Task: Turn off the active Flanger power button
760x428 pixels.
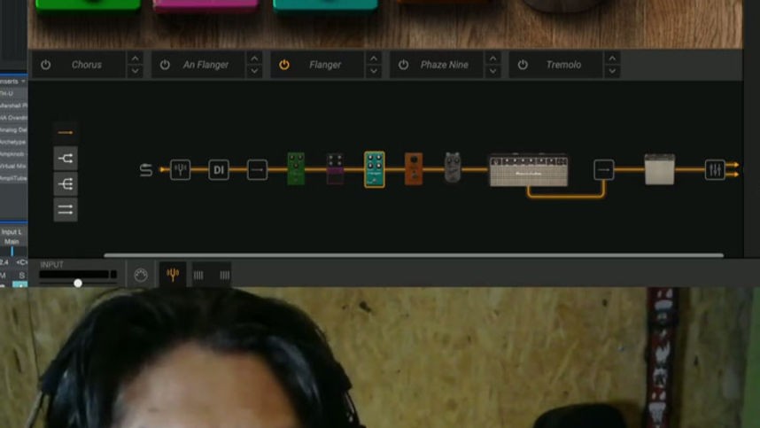Action: [x=284, y=65]
